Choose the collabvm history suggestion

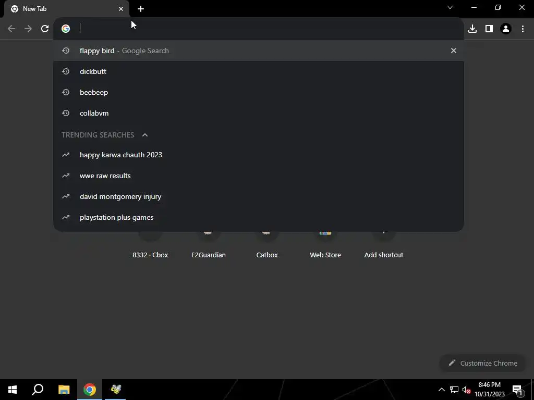coord(259,113)
